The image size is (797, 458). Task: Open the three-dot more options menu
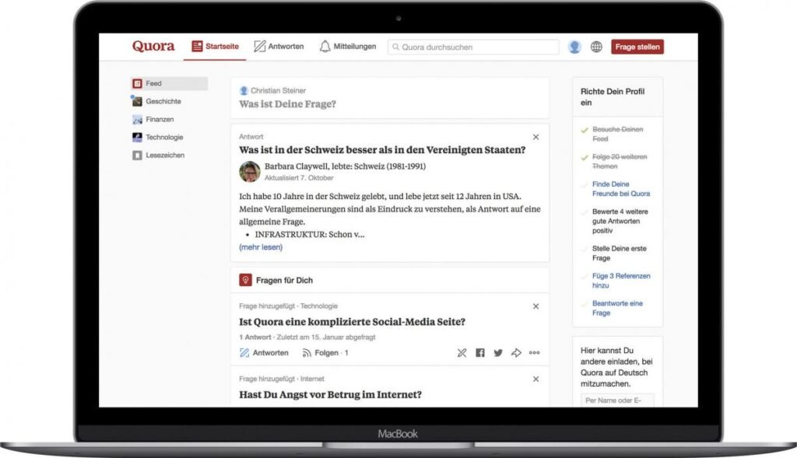click(534, 353)
